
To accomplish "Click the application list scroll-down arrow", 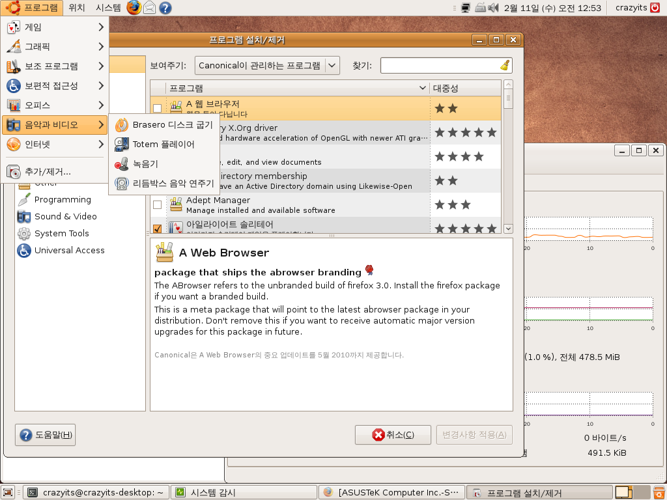I will [x=508, y=229].
